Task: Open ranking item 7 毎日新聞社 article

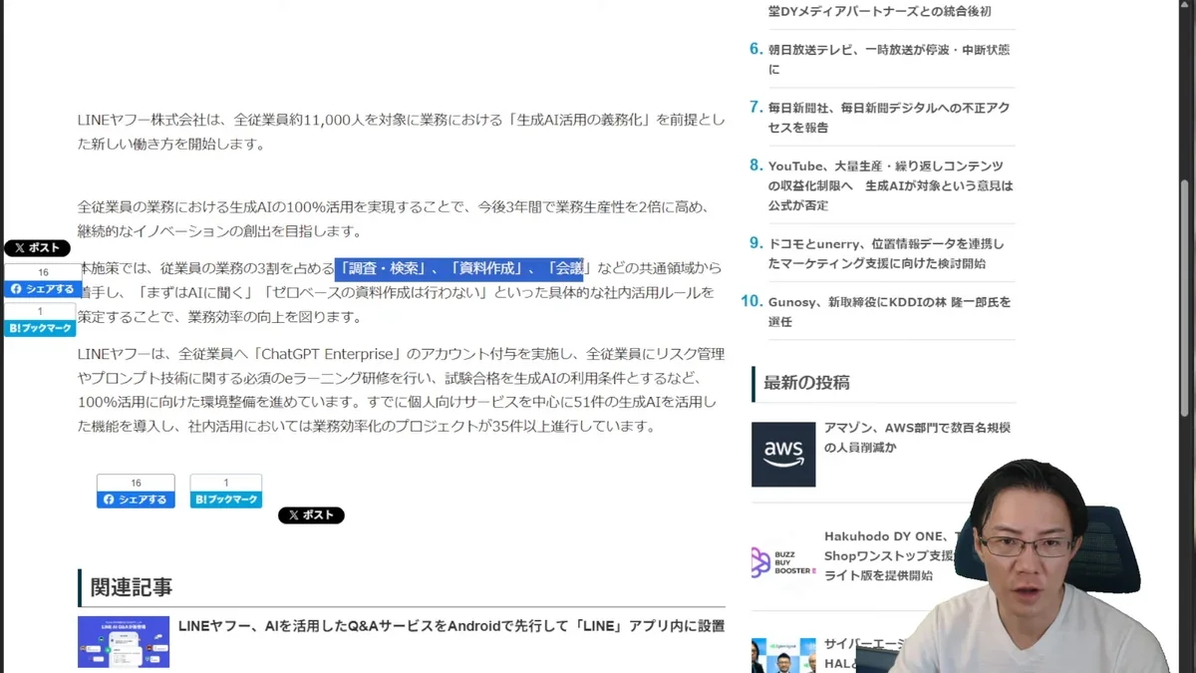Action: pos(888,117)
